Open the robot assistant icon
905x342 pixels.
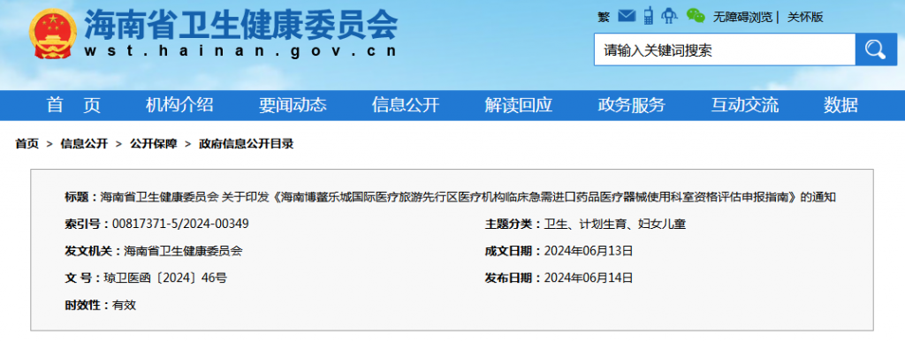pyautogui.click(x=670, y=16)
